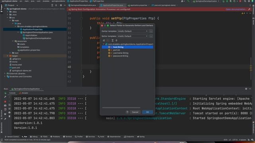This screenshot has width=255, height=143.
Task: Select application.properties in the project tree
Action: (30, 50)
